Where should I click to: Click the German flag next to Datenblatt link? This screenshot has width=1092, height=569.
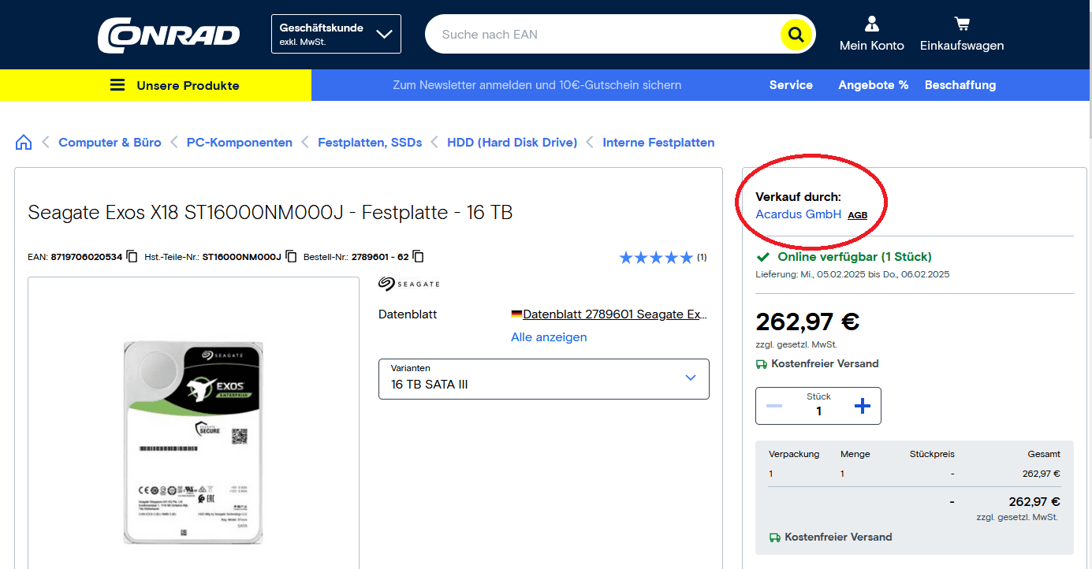coord(516,314)
